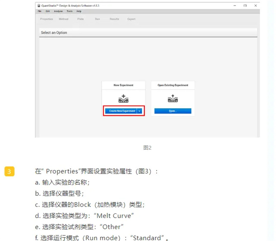This screenshot has width=276, height=241.
Task: Switch to the Plate tab
Action: pos(81,19)
